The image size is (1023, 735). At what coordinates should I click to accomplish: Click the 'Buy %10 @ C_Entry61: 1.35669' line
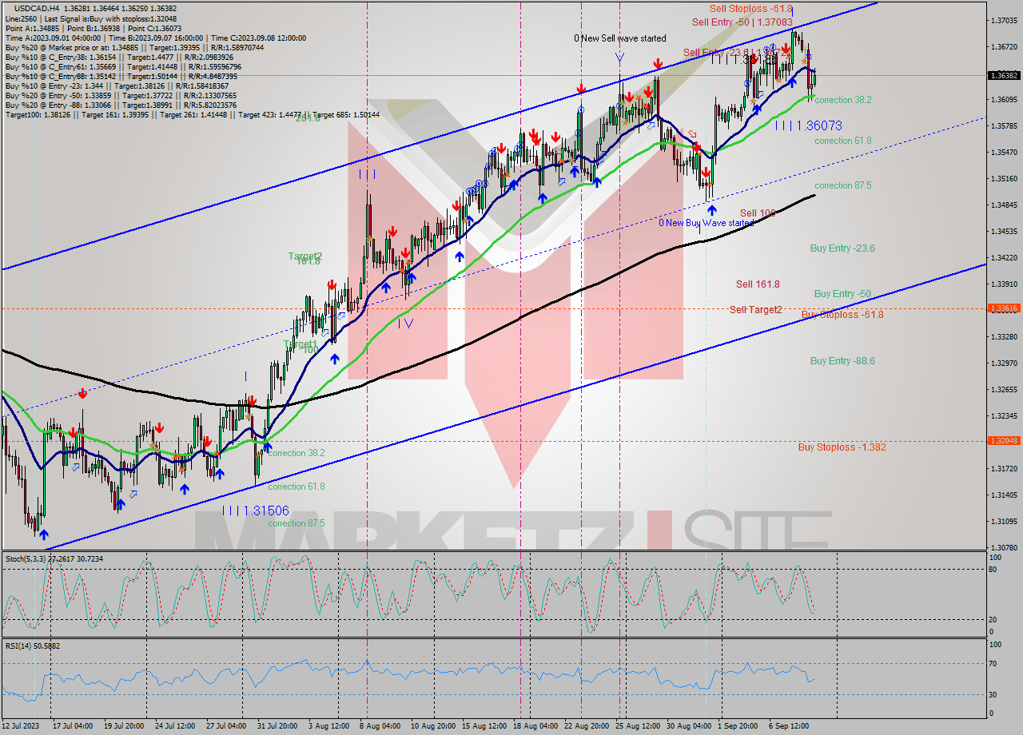pos(123,66)
